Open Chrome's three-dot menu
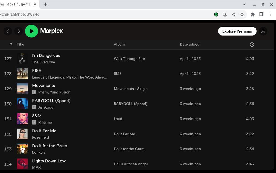 tap(270, 14)
